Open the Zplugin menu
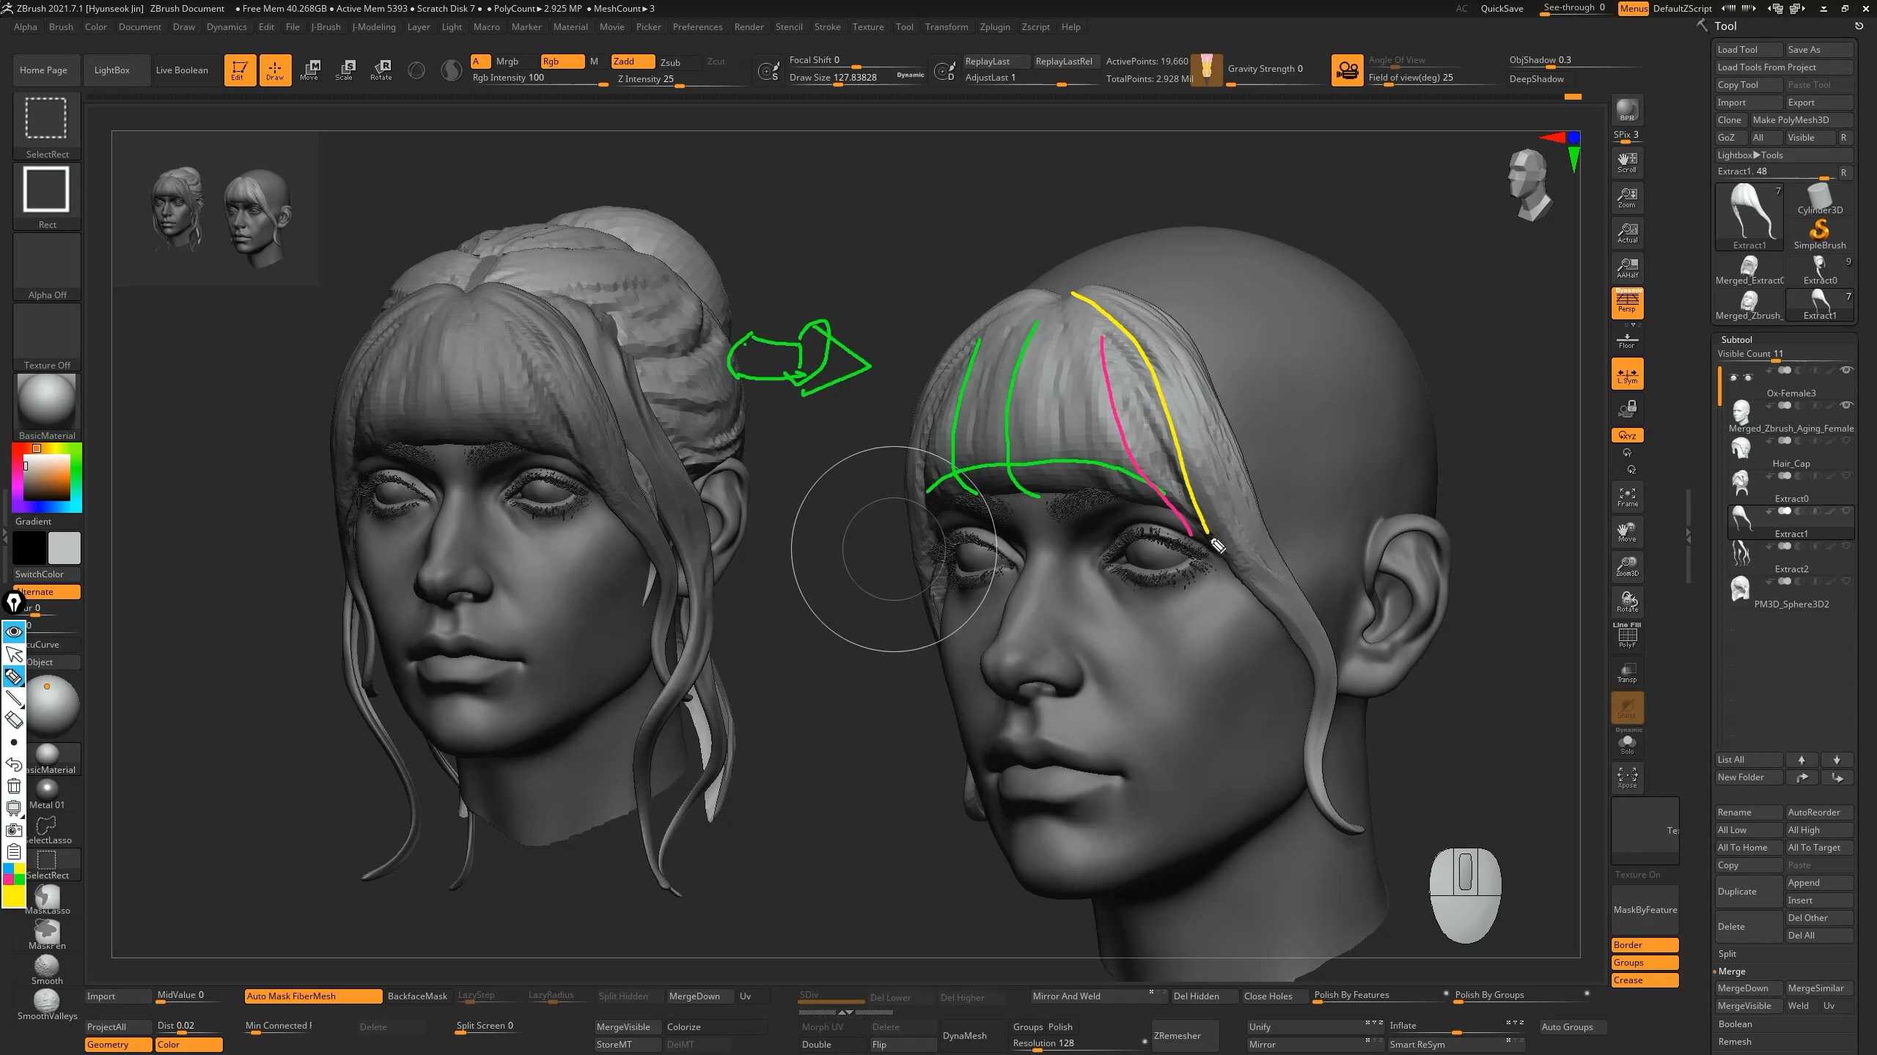1877x1055 pixels. [994, 27]
